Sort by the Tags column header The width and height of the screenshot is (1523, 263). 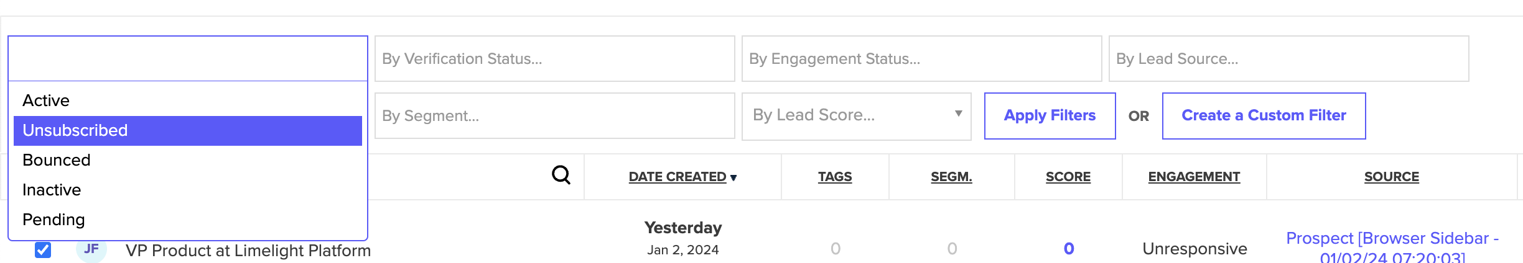pyautogui.click(x=835, y=177)
